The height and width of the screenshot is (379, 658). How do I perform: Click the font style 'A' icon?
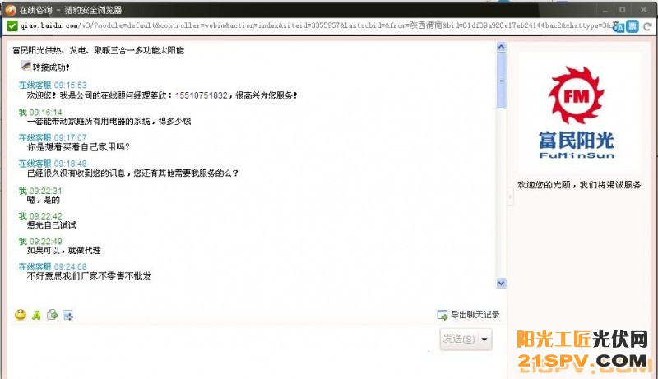pyautogui.click(x=36, y=314)
